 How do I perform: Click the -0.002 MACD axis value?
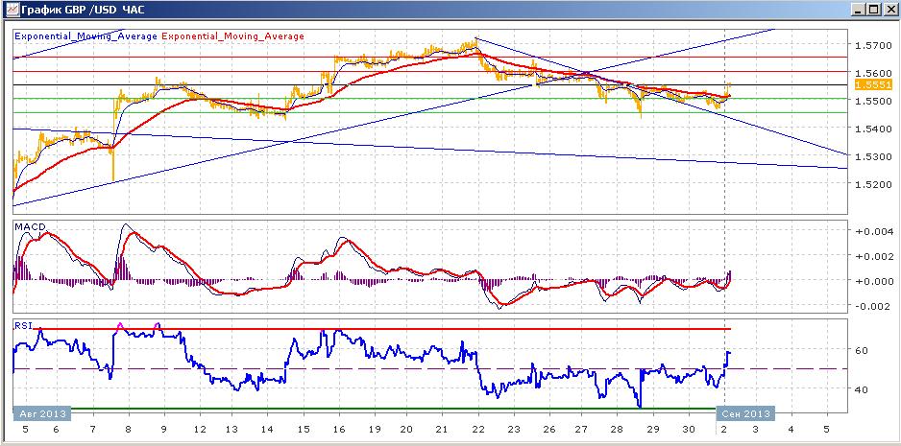(x=873, y=306)
